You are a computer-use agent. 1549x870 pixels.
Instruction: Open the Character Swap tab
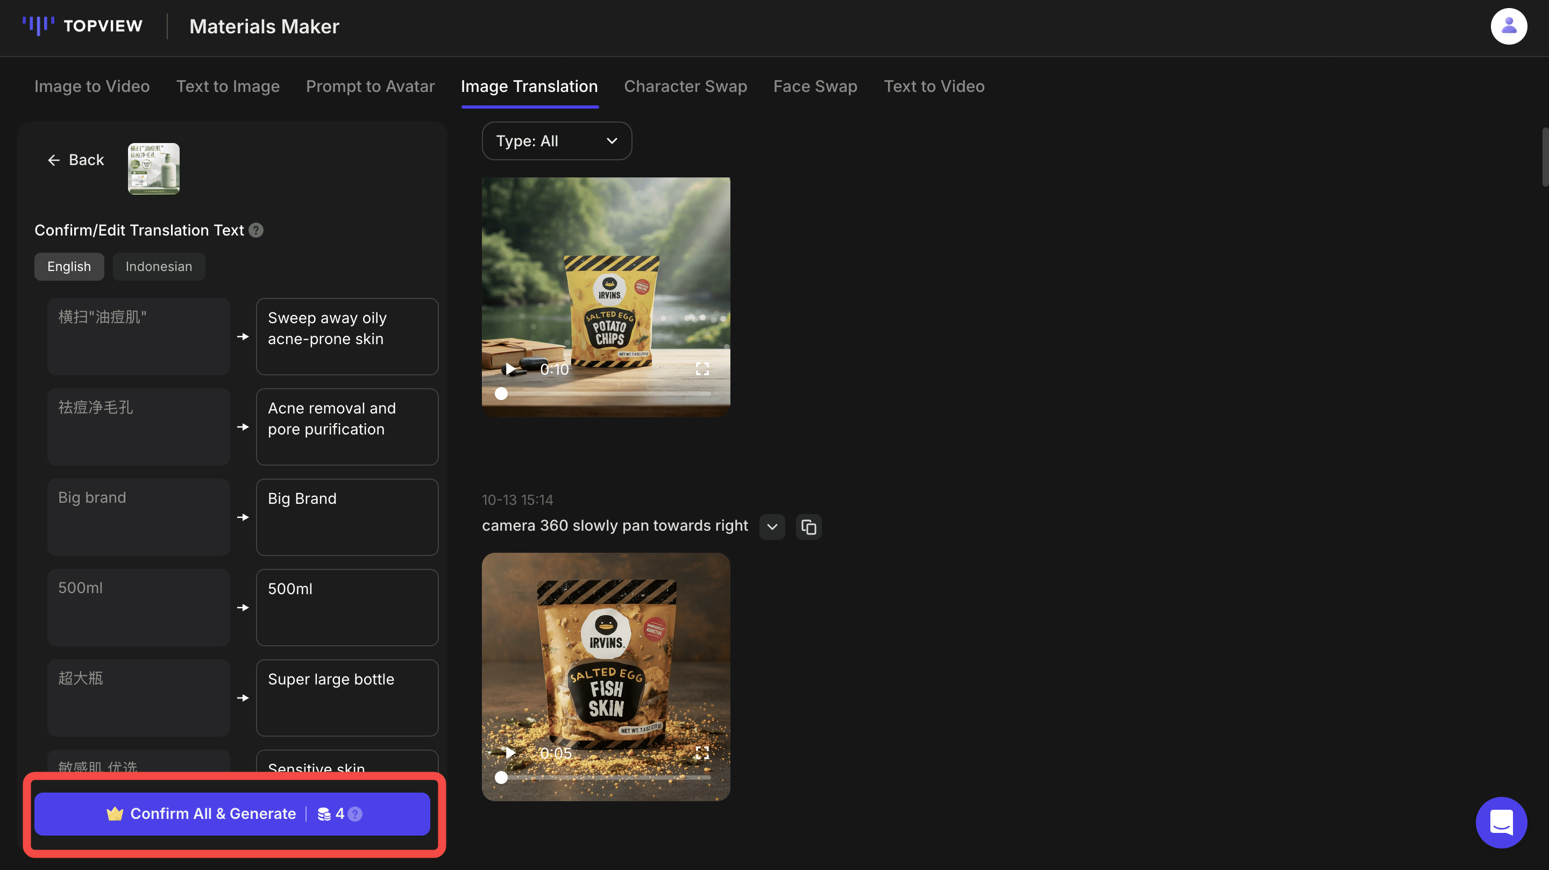click(685, 86)
